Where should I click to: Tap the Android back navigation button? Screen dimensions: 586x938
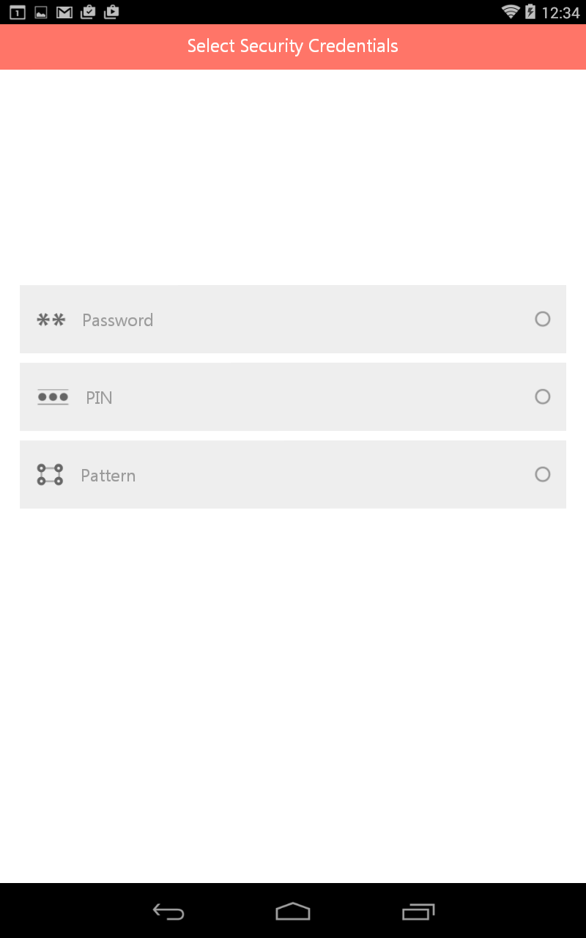[168, 912]
